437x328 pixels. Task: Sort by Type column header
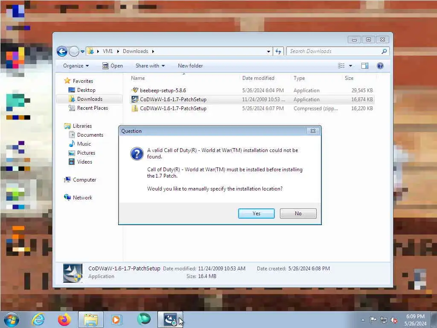tap(299, 78)
